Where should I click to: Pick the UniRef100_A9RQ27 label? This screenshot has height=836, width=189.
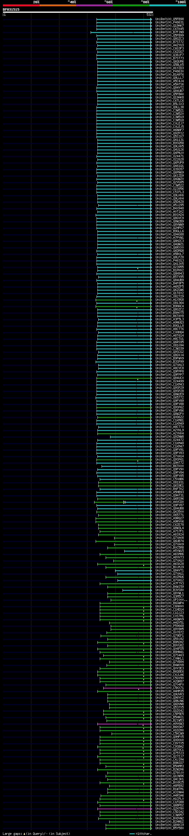tap(170, 518)
